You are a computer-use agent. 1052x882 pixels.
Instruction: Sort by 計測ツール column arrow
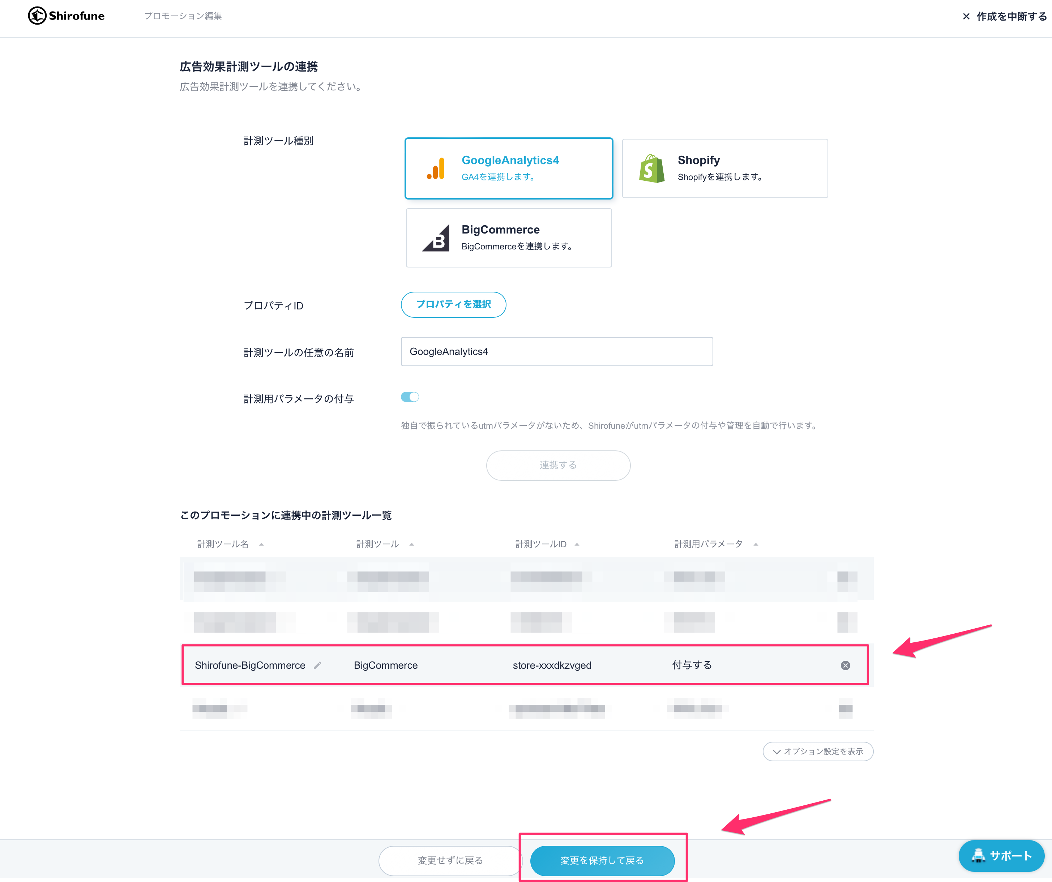411,544
